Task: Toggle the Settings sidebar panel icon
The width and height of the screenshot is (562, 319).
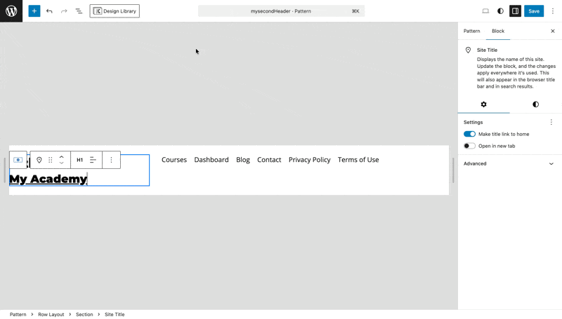Action: point(515,11)
